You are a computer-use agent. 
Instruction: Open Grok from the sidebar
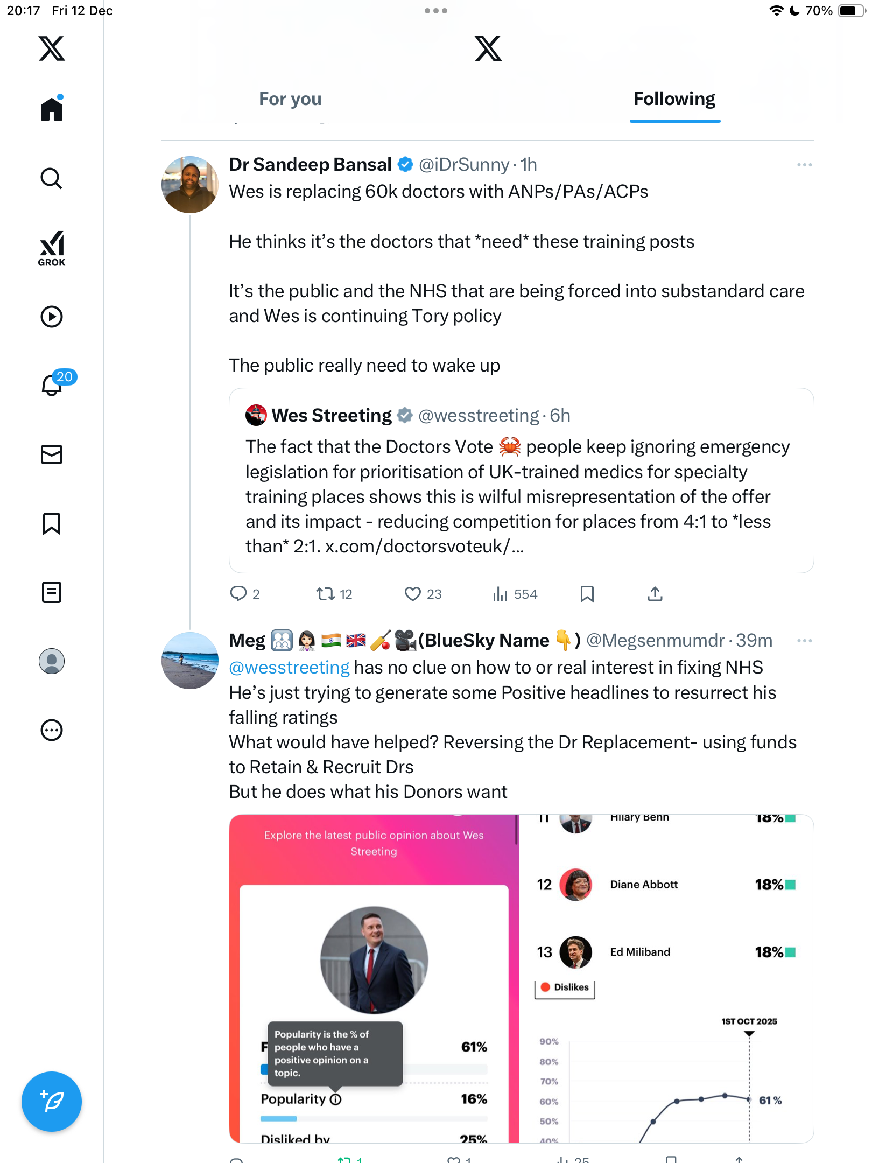52,248
